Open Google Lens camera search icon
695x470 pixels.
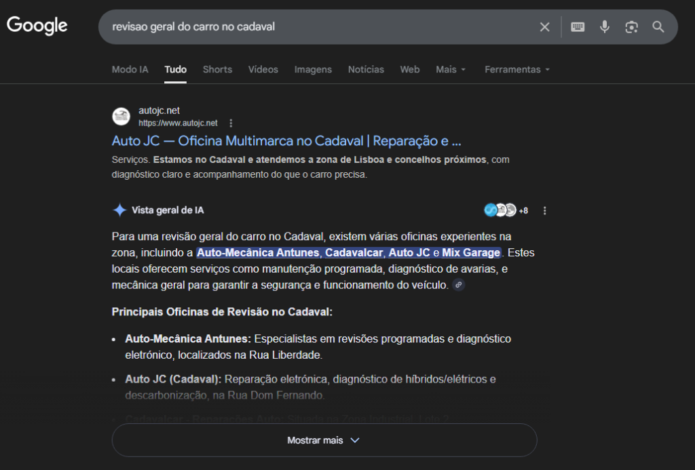point(631,27)
